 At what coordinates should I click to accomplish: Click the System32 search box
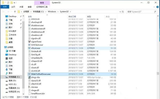point(141,12)
